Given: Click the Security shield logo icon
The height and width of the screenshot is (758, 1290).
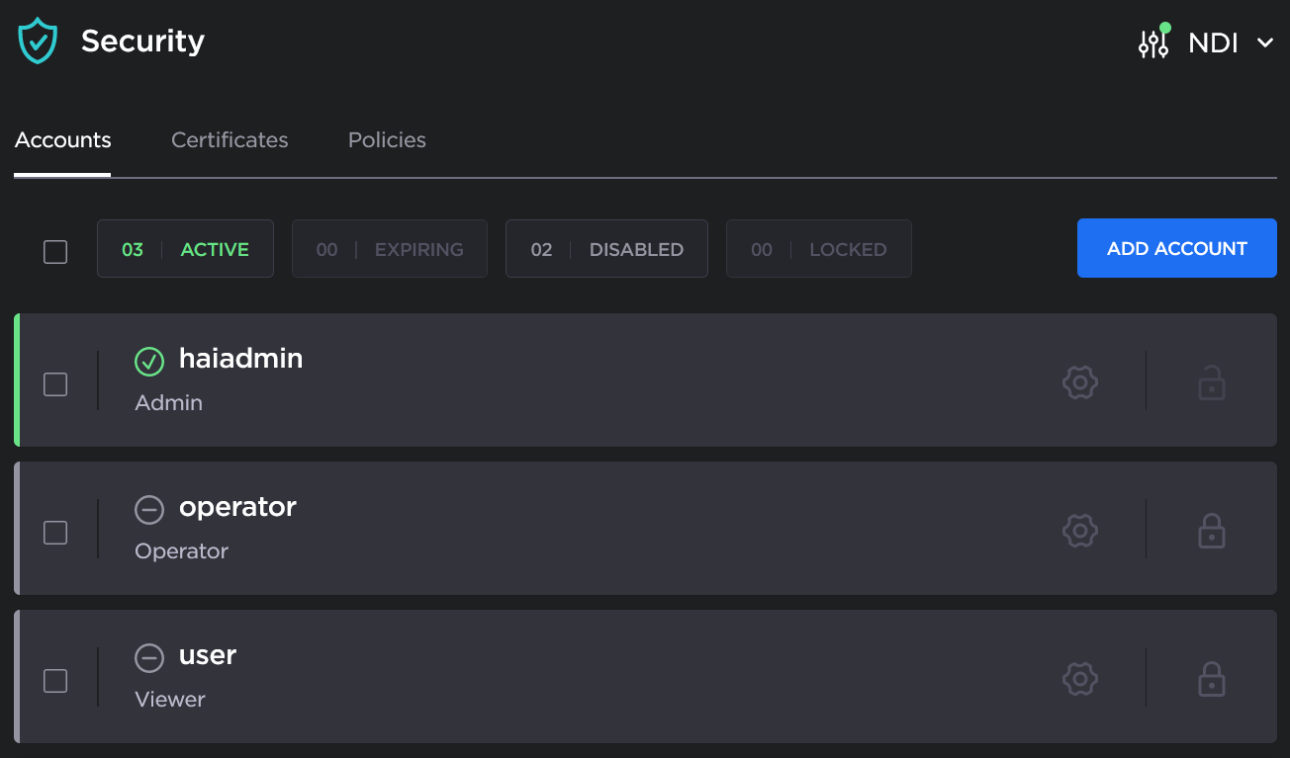Looking at the screenshot, I should 38,42.
